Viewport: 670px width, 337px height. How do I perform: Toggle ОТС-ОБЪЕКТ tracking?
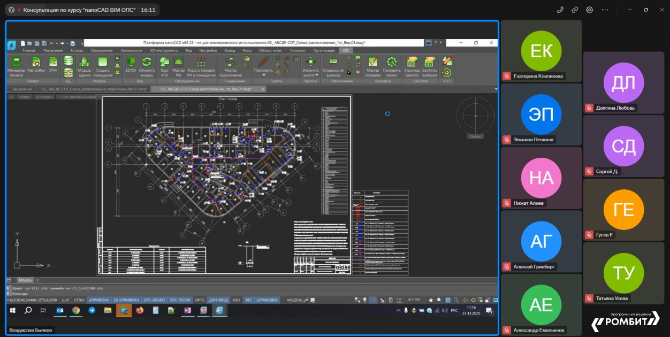(155, 300)
